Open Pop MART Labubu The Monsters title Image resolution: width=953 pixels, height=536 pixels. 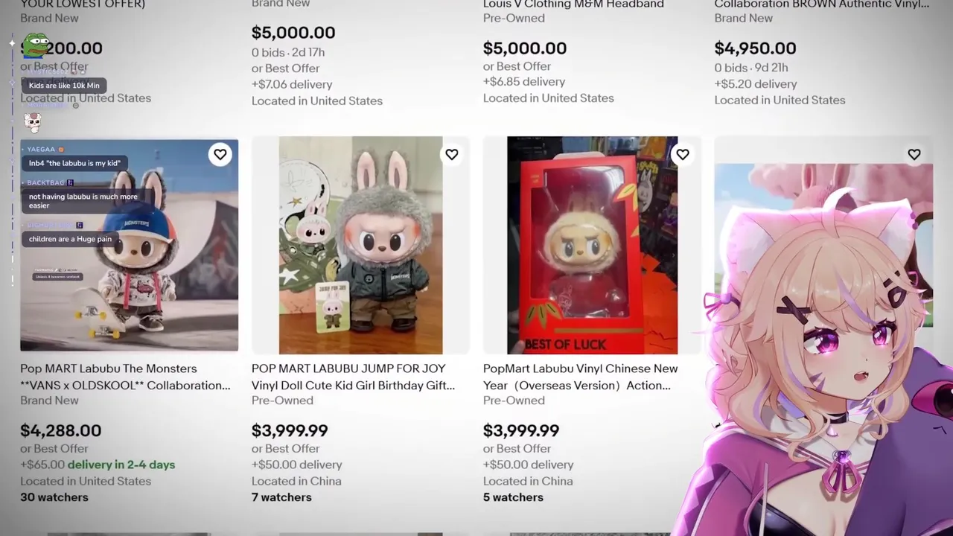125,377
